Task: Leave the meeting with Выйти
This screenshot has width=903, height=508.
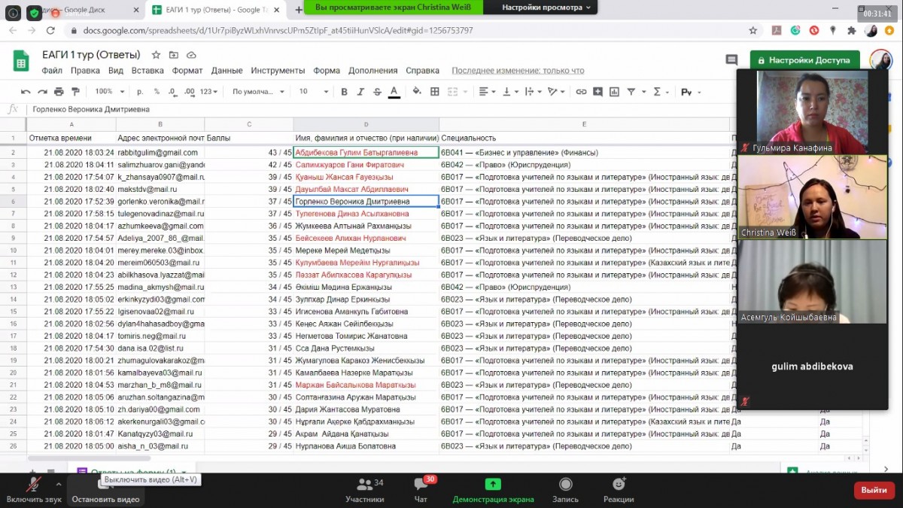Action: pyautogui.click(x=874, y=490)
